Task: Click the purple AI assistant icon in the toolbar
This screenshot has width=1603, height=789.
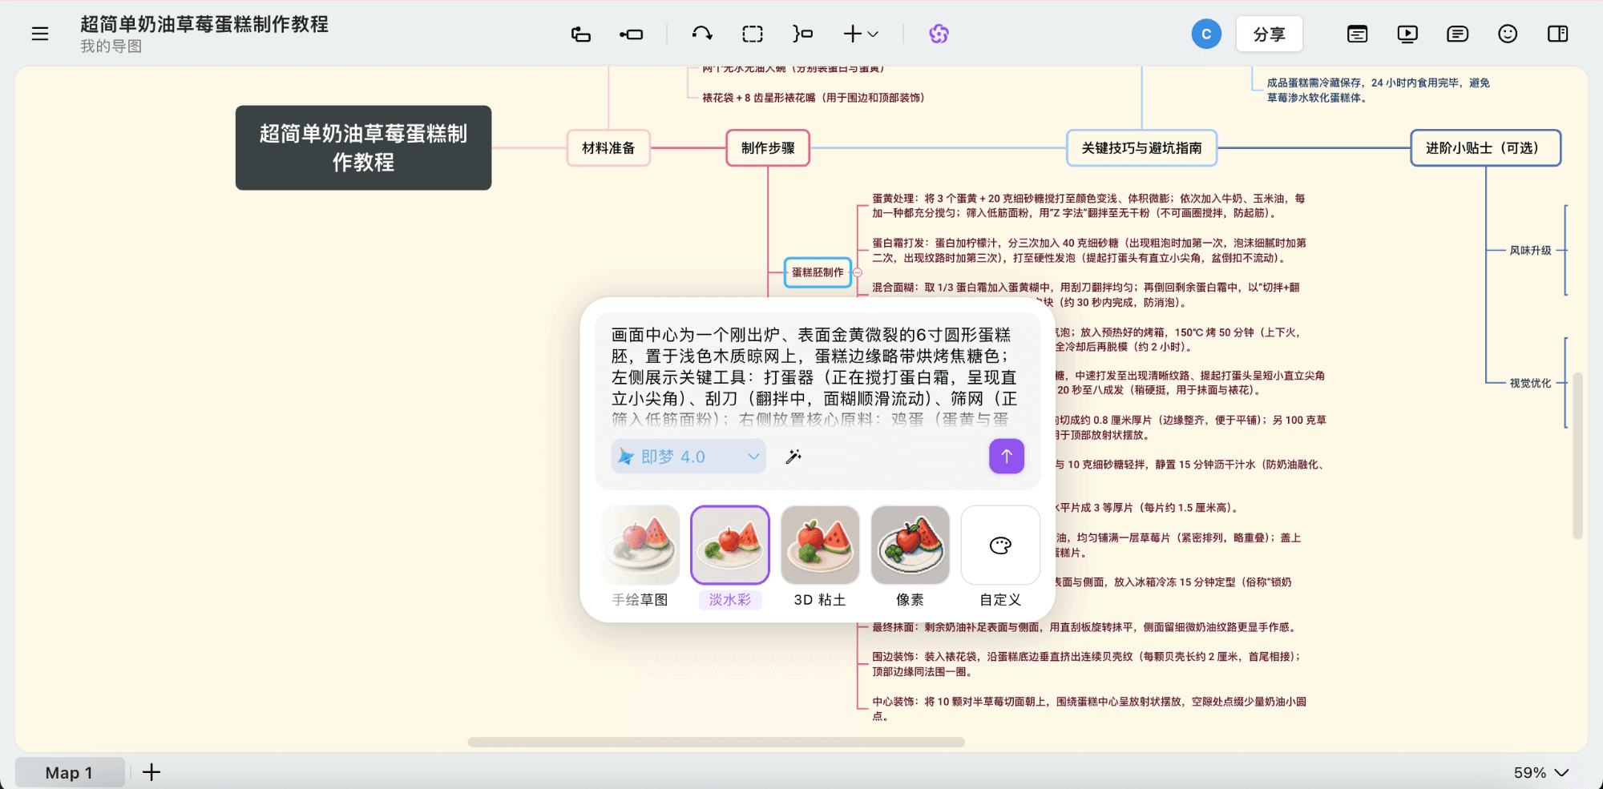Action: point(938,34)
